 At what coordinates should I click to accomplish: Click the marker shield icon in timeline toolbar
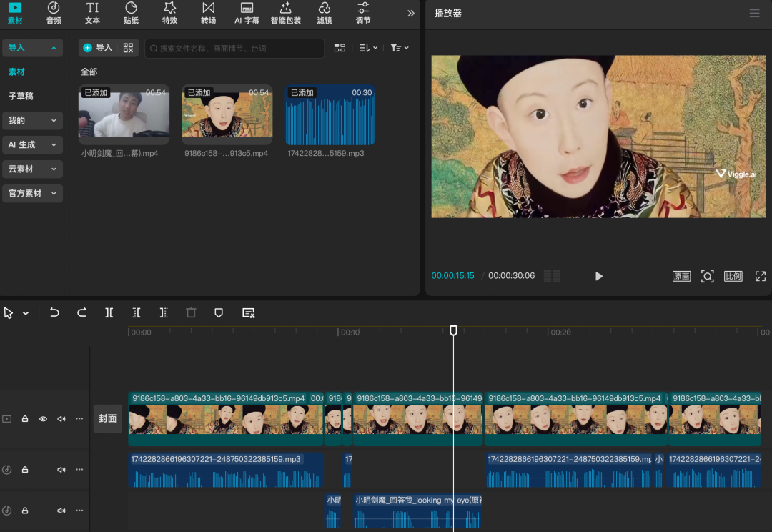point(219,313)
